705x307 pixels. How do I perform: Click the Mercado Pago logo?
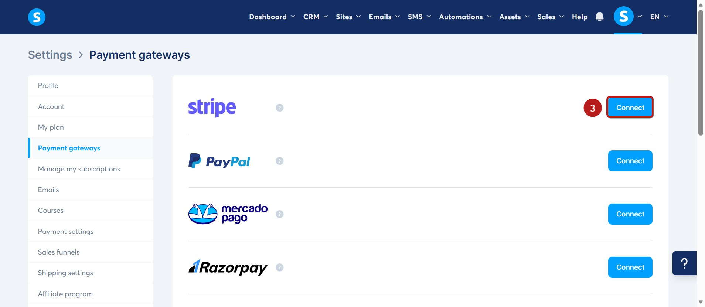point(228,214)
